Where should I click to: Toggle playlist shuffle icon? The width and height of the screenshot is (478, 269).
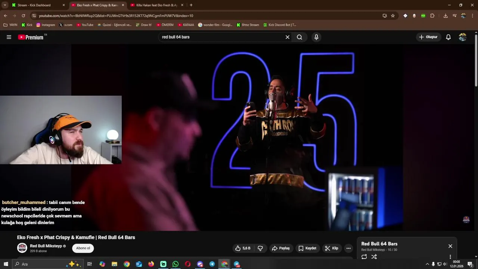point(374,257)
